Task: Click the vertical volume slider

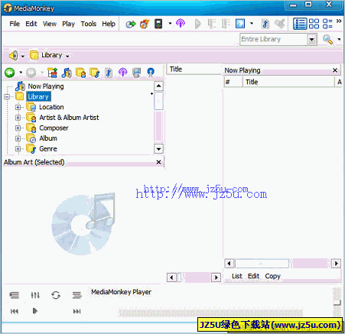Action: (x=337, y=303)
